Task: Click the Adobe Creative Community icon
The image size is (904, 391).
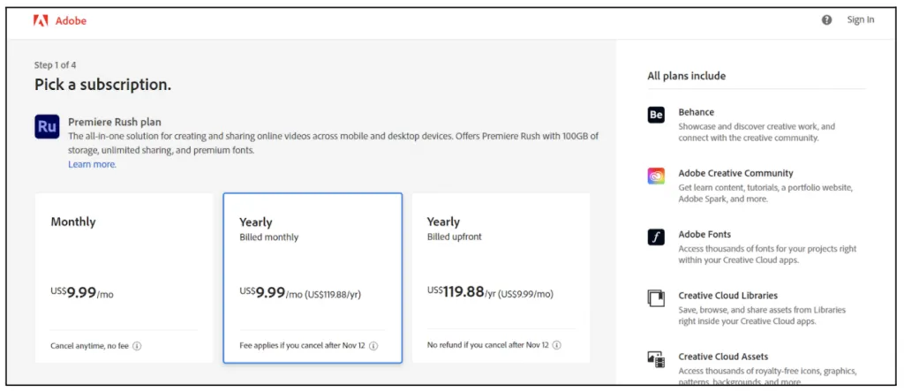Action: (x=656, y=176)
